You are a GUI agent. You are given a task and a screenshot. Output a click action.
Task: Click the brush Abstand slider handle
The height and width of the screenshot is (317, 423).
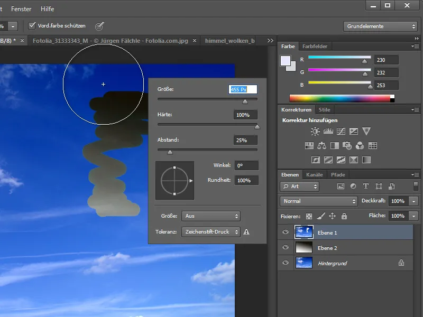coord(170,152)
